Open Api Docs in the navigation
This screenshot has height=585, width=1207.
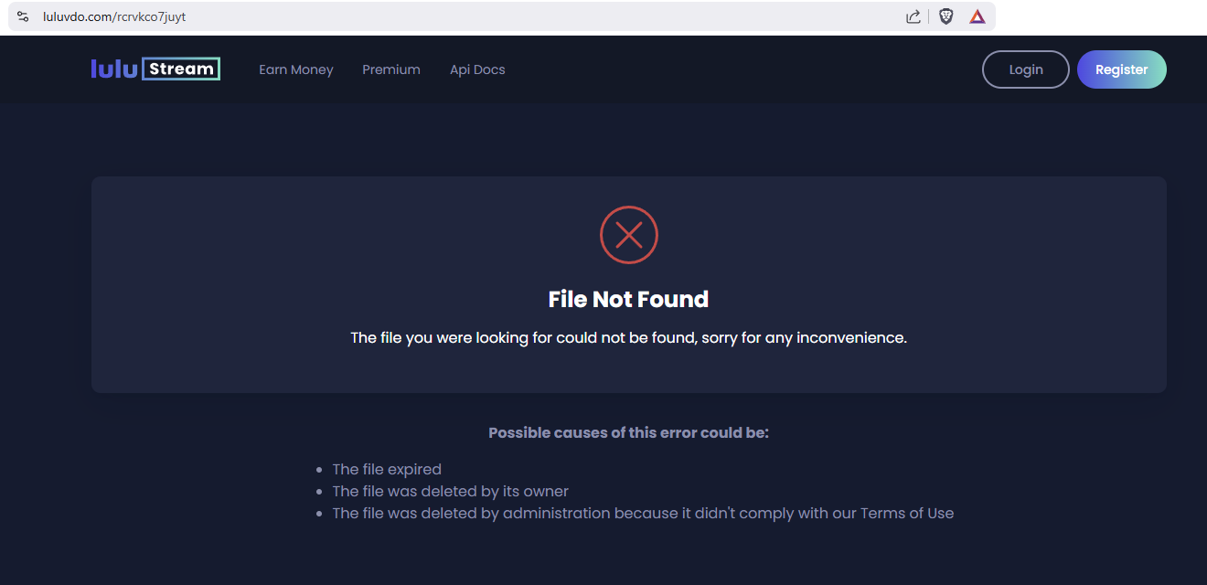click(x=477, y=69)
